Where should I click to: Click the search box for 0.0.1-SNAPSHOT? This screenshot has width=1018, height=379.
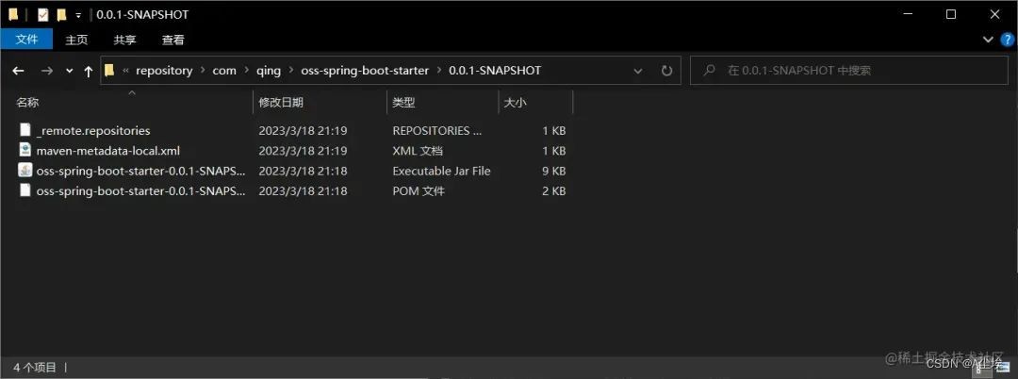[848, 71]
